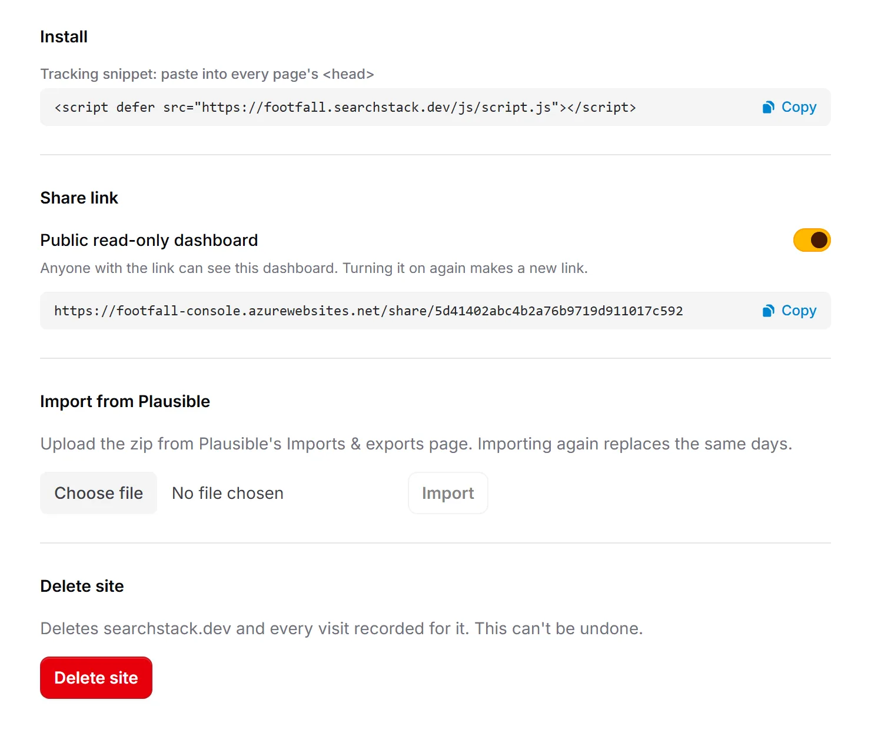Click the 'Deletes searchstack.dev' warning text
The height and width of the screenshot is (753, 871).
pos(341,628)
